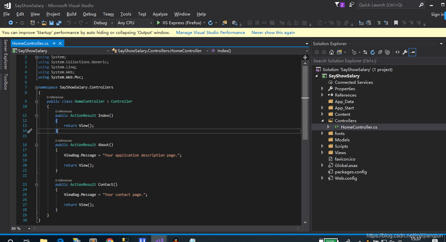Select HomeController.cs in Solution Explorer
446x242 pixels.
[x=359, y=127]
